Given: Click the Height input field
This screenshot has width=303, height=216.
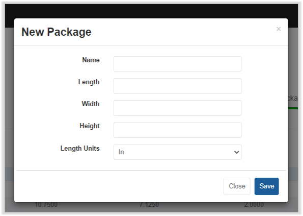Looking at the screenshot, I should point(177,130).
